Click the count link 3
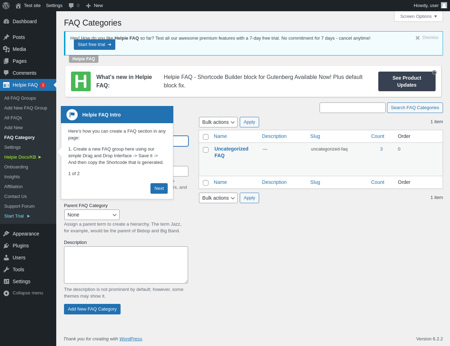 (x=381, y=149)
